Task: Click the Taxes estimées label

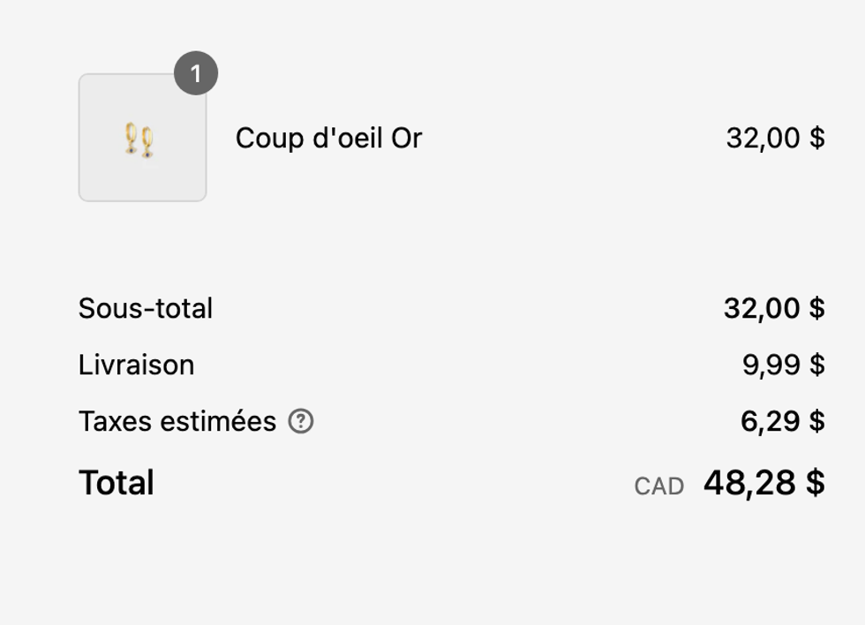Action: point(177,421)
